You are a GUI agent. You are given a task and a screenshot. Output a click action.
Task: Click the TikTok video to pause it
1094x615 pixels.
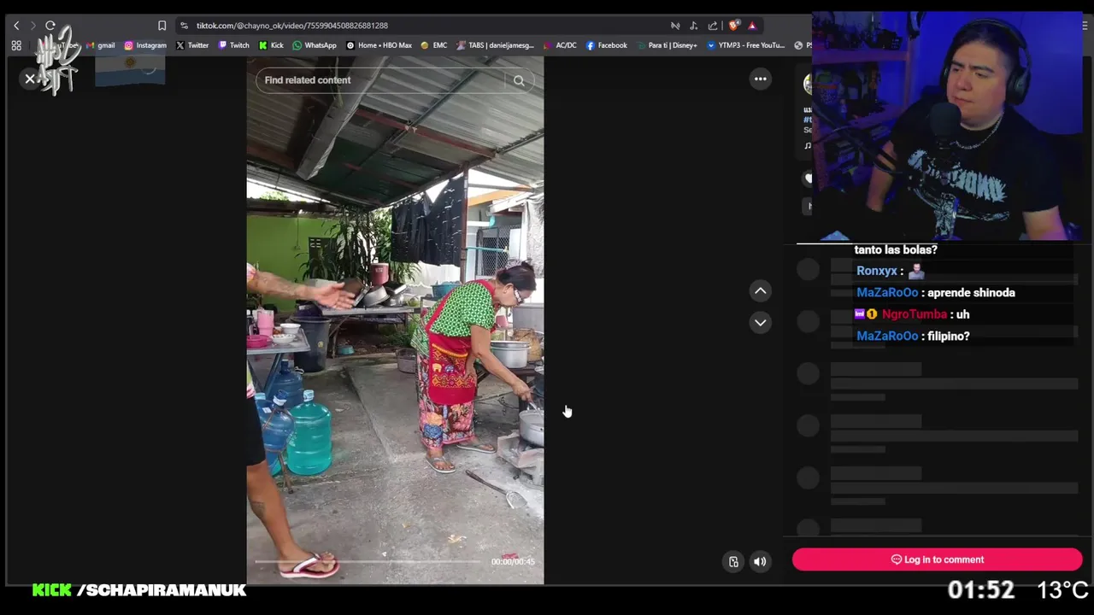click(395, 320)
